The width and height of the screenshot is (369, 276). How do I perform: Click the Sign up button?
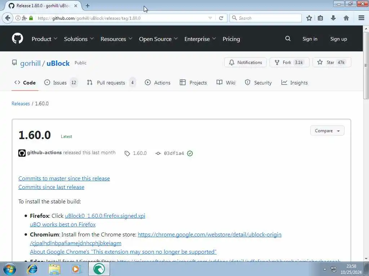tap(338, 39)
